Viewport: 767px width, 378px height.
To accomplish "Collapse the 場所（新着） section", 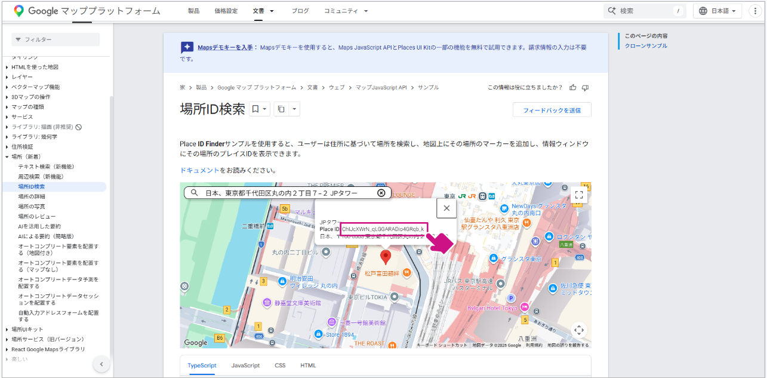I will pyautogui.click(x=7, y=156).
